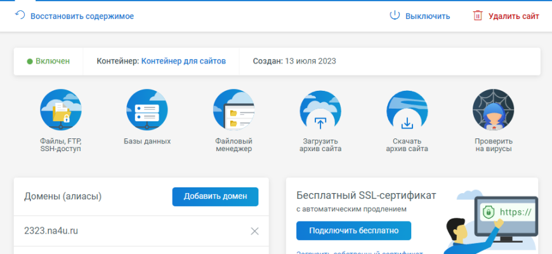Click the Удалить сайт text link
Image resolution: width=552 pixels, height=254 pixels.
click(513, 16)
